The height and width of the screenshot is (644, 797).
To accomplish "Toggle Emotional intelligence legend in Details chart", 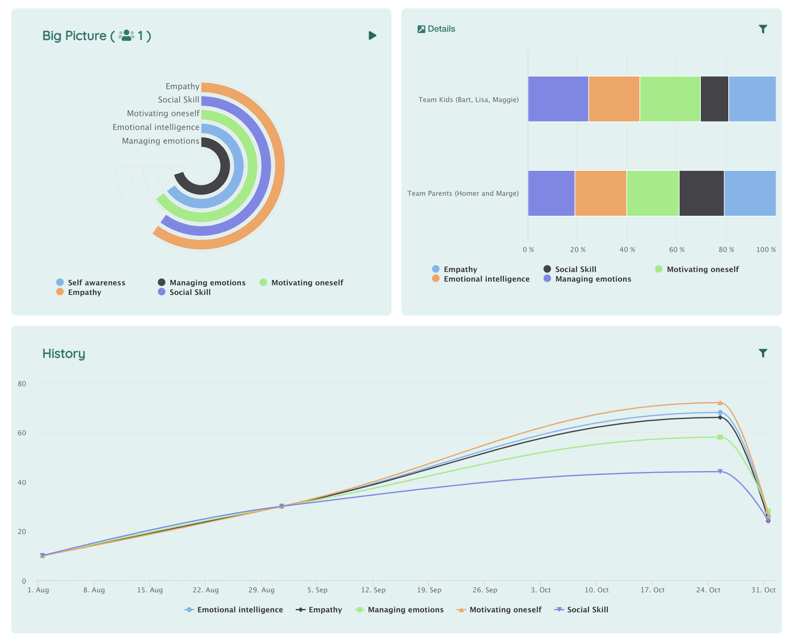I will 481,279.
